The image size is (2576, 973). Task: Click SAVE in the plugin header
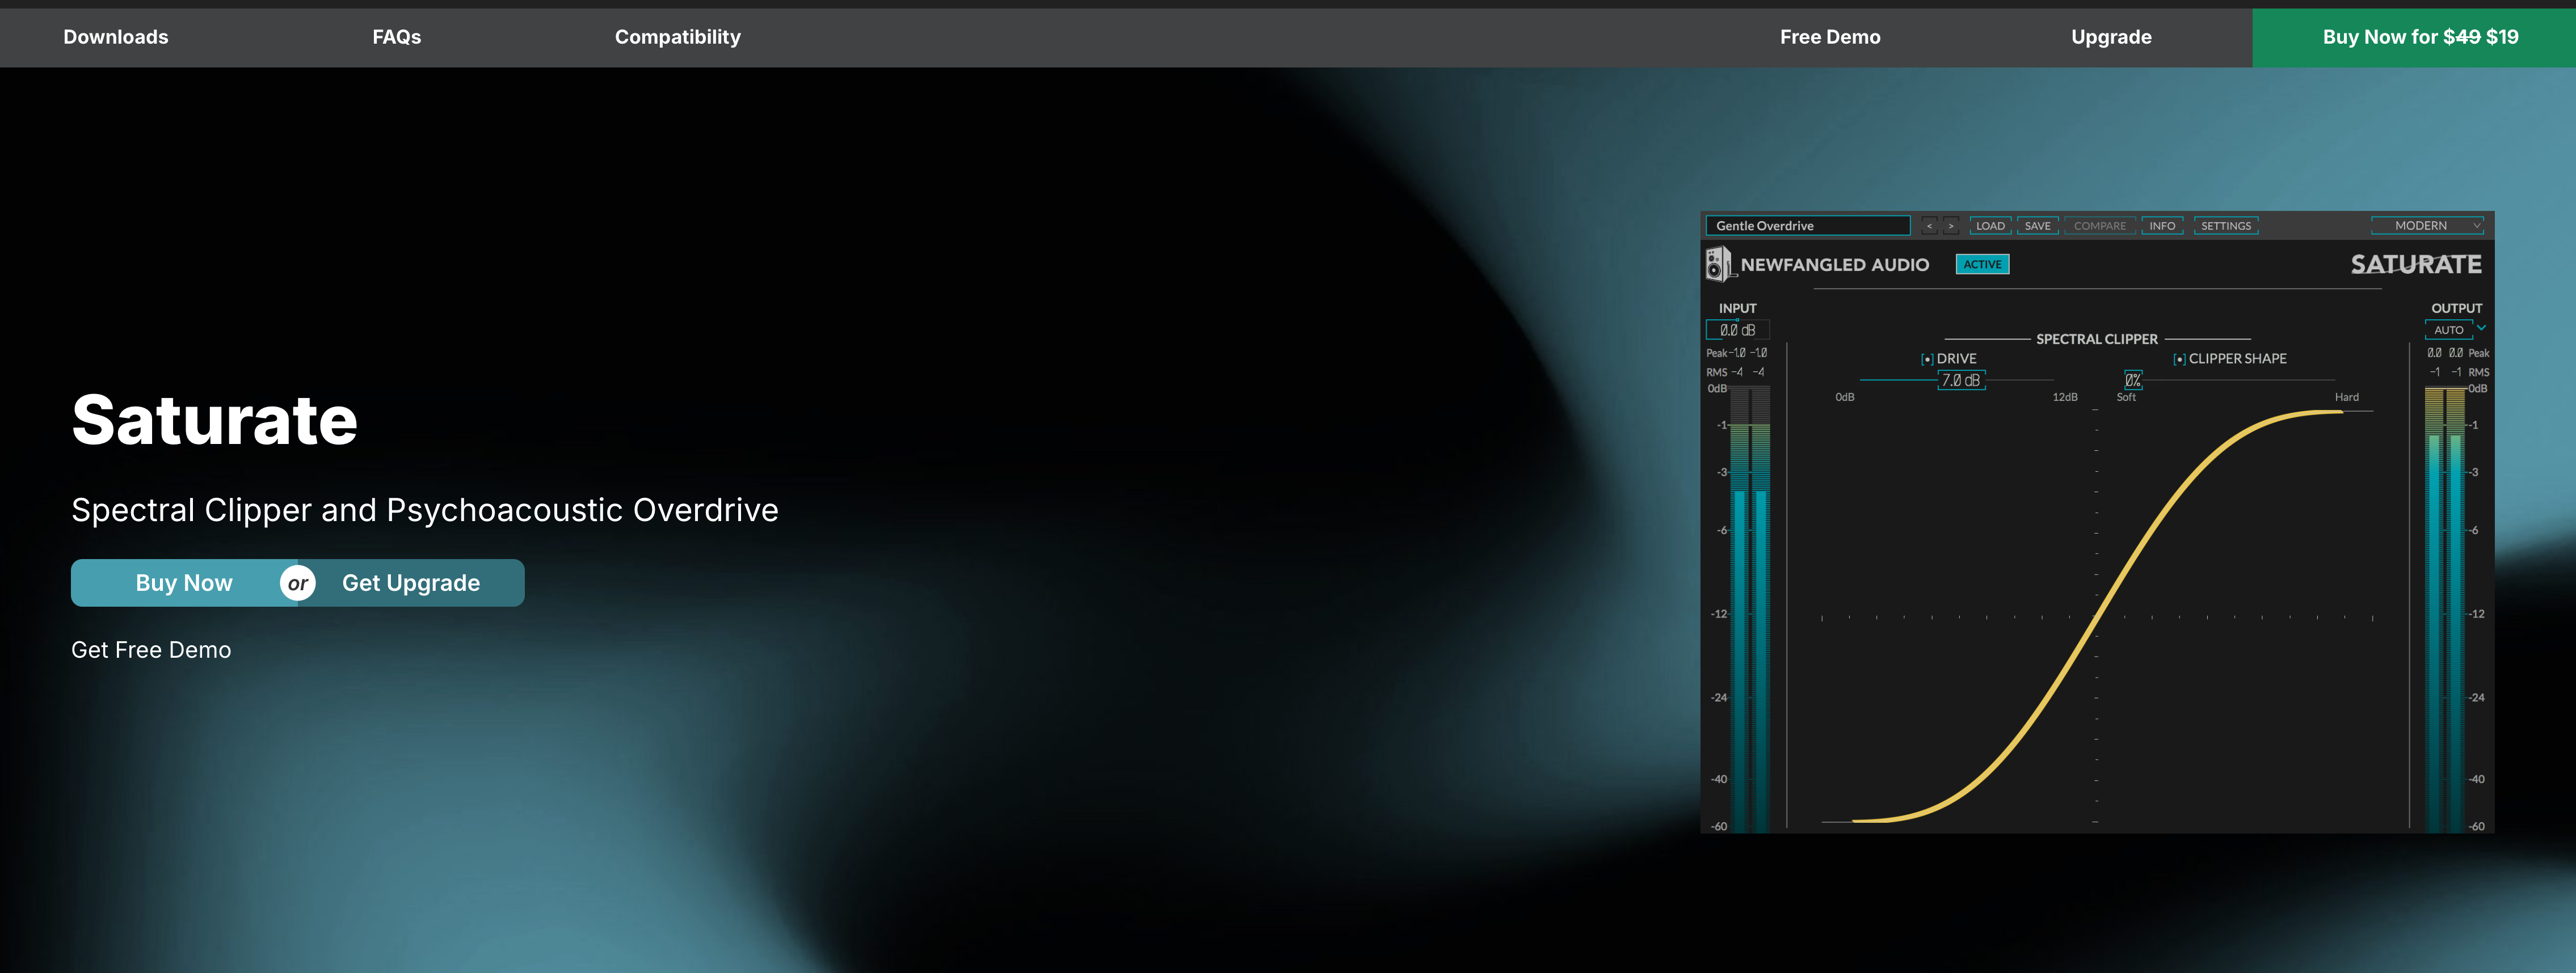(2037, 226)
